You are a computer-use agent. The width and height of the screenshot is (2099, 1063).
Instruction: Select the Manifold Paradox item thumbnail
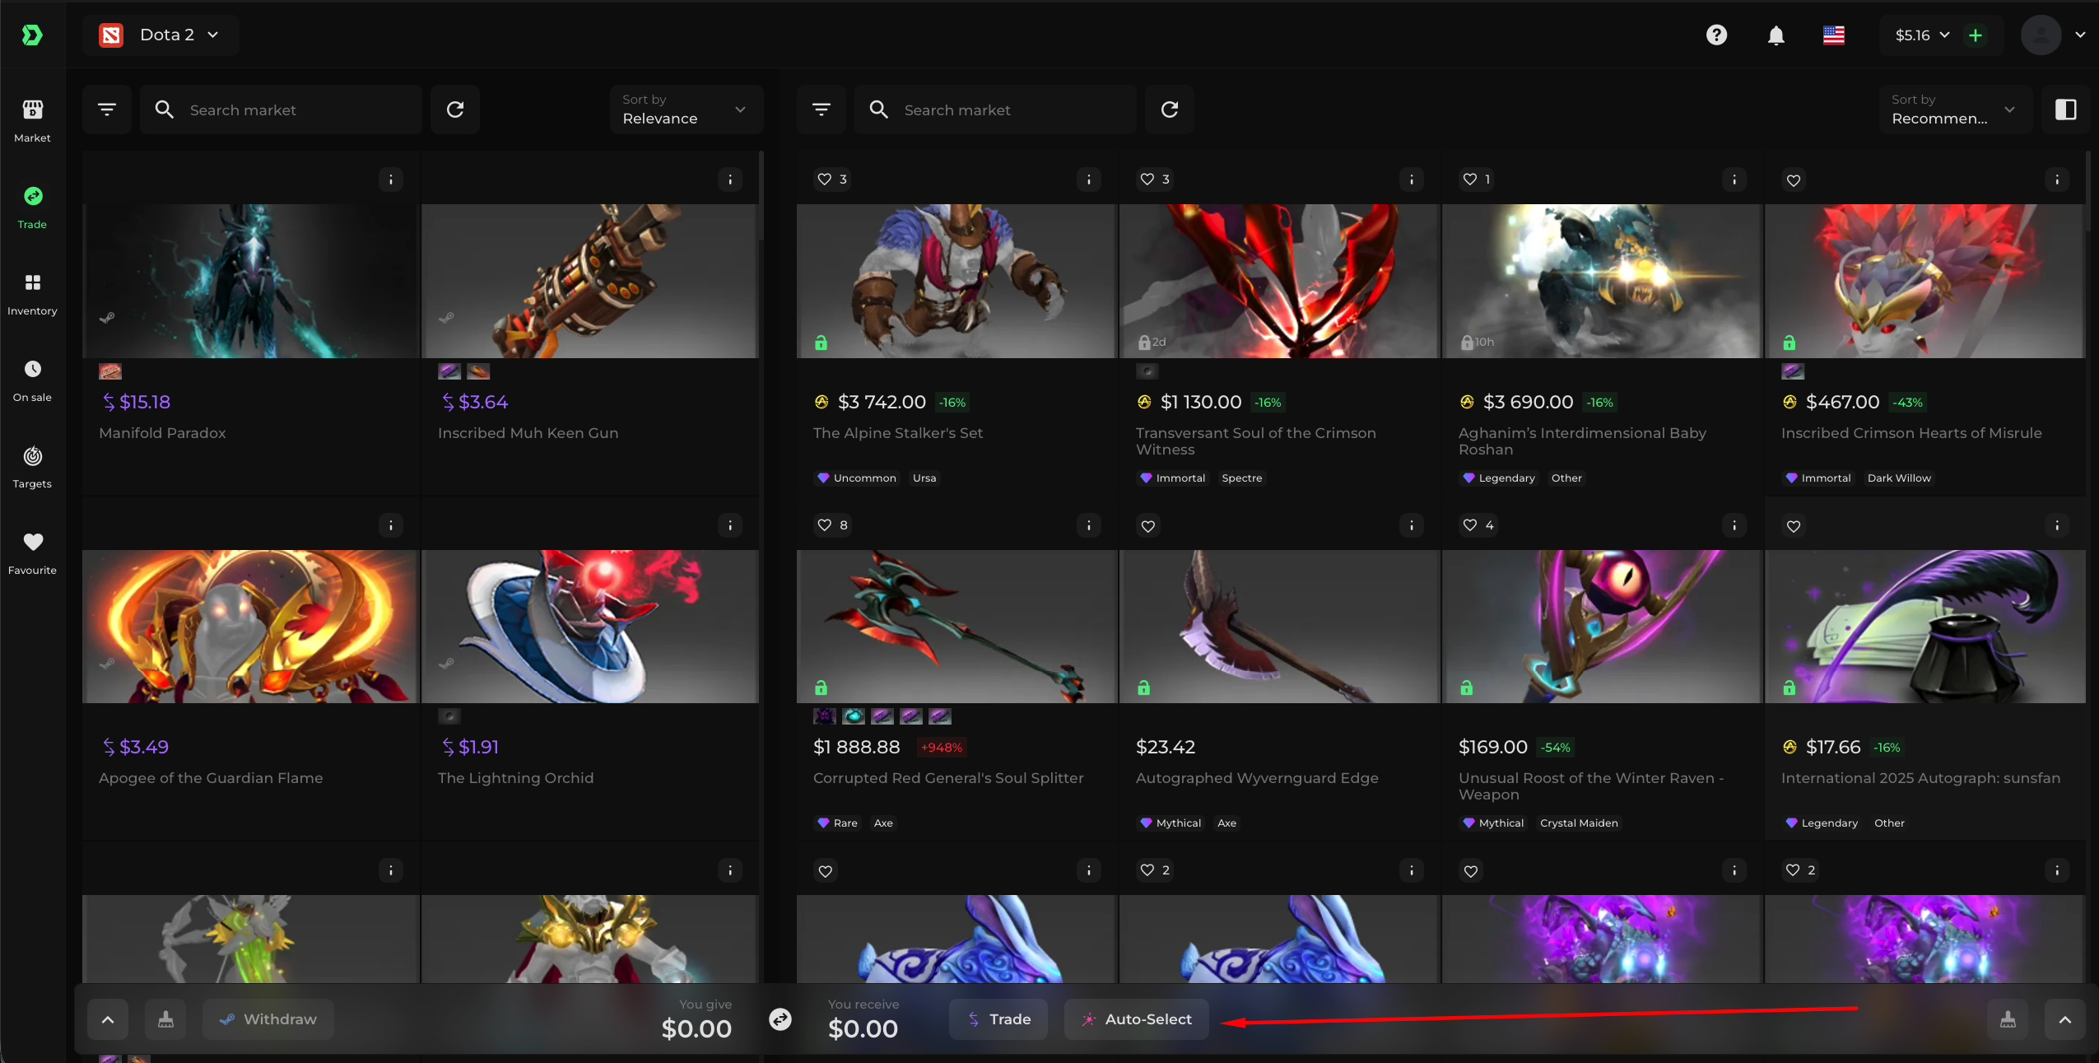tap(251, 282)
